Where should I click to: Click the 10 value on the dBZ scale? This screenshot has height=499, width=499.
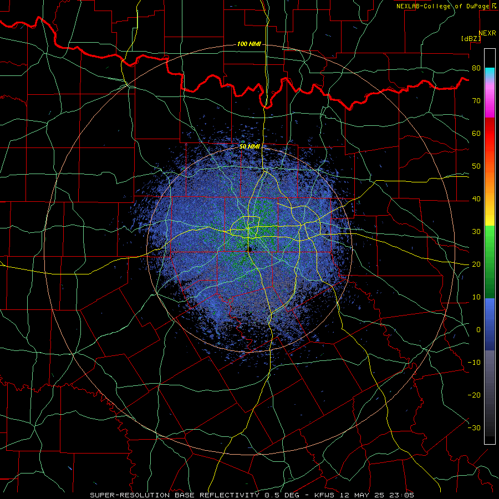click(476, 297)
